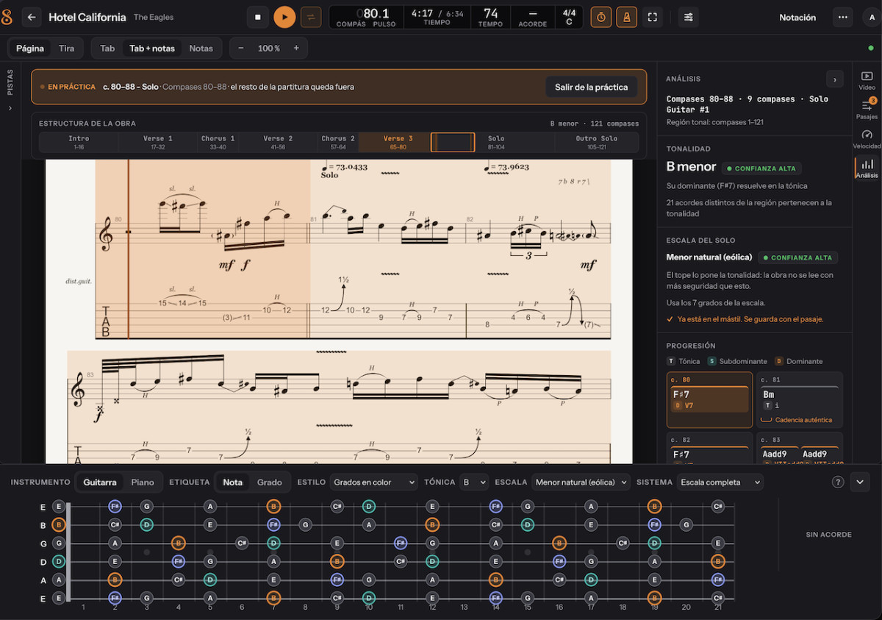
Task: Select Tab only notation view
Action: (x=107, y=49)
